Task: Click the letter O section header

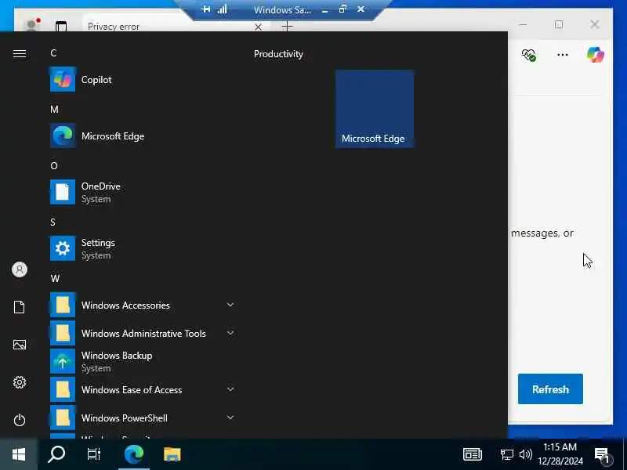Action: pyautogui.click(x=54, y=166)
